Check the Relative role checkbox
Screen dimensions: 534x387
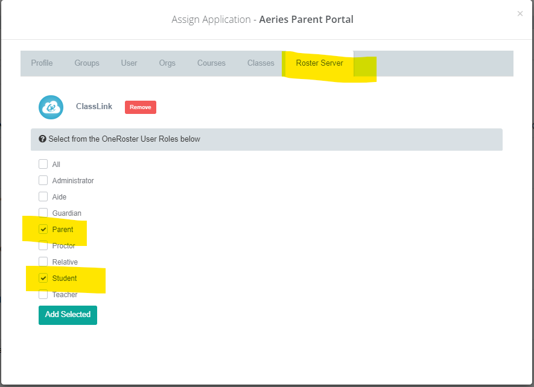pos(43,262)
